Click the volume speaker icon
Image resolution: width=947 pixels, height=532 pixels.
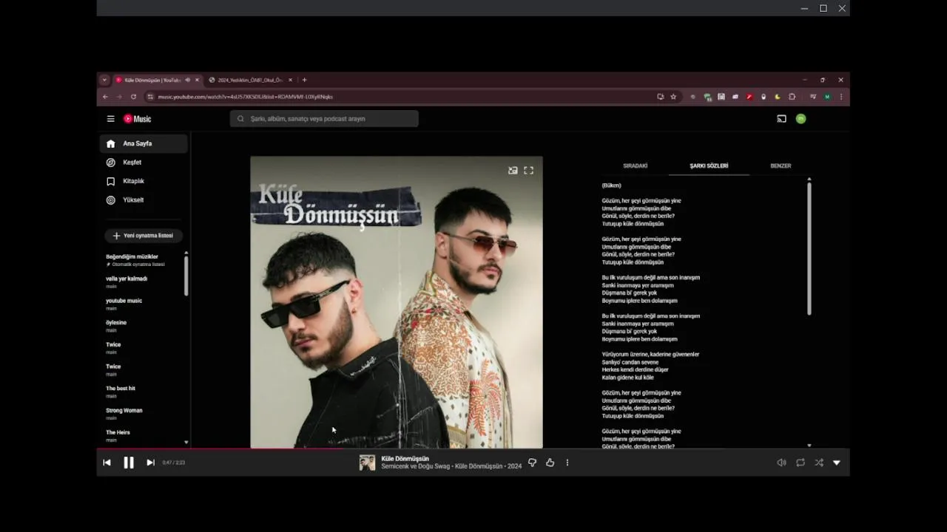pyautogui.click(x=781, y=463)
